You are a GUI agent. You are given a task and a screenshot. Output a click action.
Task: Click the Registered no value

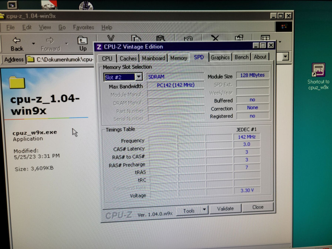click(x=252, y=116)
